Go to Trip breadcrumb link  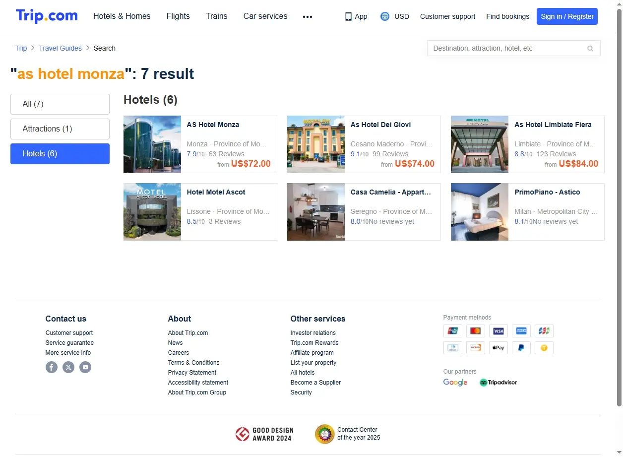pos(21,48)
